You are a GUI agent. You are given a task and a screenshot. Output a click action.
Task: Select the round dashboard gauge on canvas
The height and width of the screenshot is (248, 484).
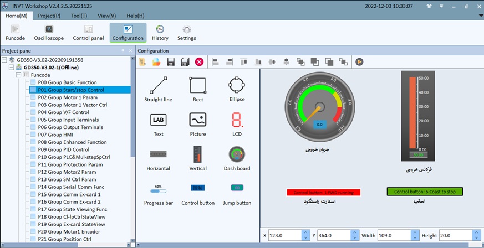click(x=320, y=107)
